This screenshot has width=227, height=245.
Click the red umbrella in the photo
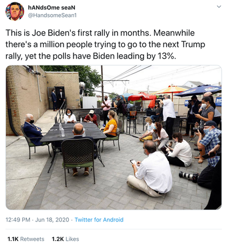[x=142, y=97]
